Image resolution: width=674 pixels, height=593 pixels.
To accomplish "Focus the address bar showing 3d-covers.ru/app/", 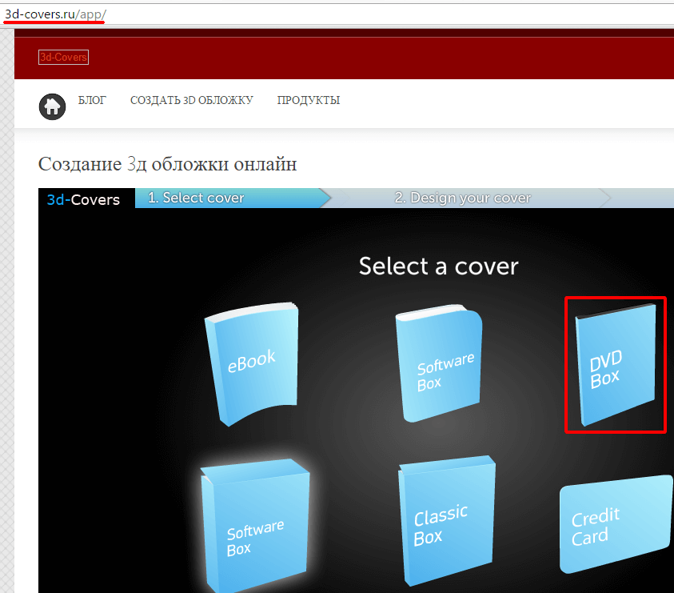I will tap(320, 14).
